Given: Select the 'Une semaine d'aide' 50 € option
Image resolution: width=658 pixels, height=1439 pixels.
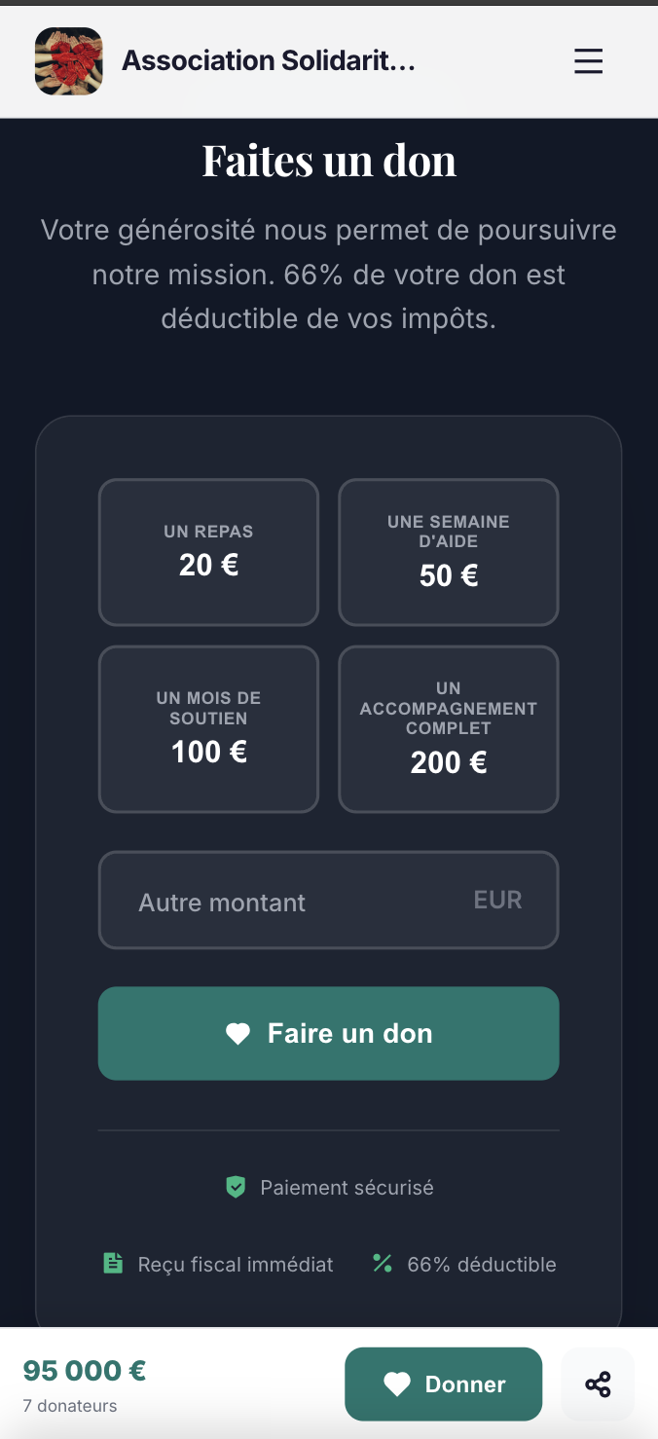Looking at the screenshot, I should [448, 551].
